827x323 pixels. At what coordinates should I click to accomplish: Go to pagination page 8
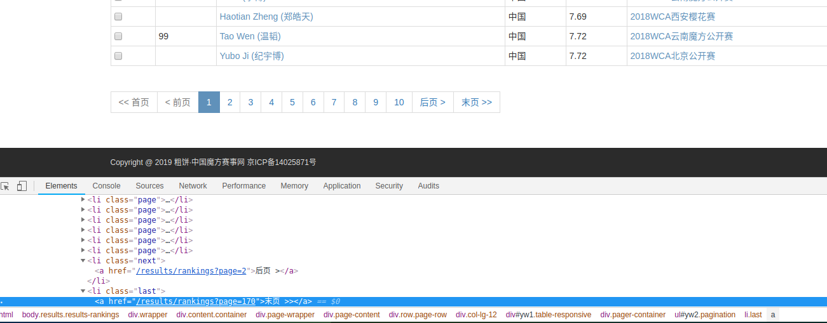coord(355,102)
